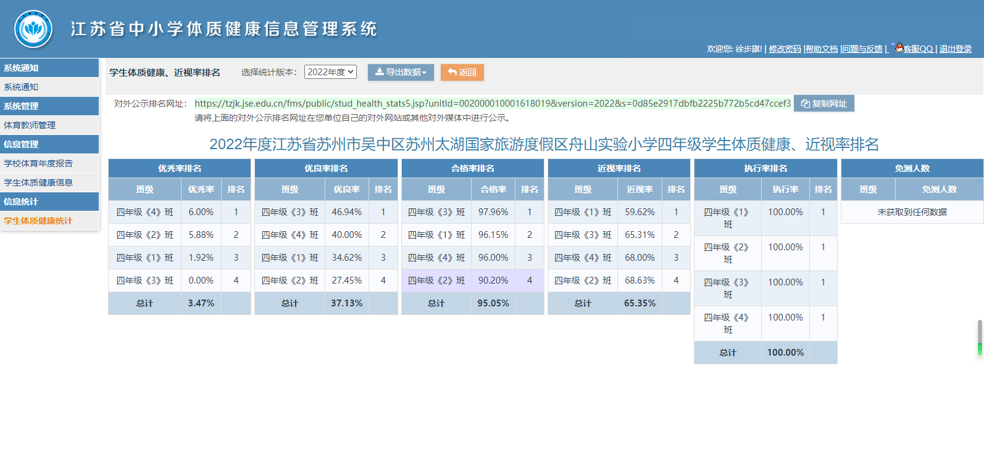This screenshot has height=466, width=984.
Task: Open 学校体育年度报告 sidebar item
Action: pos(49,163)
